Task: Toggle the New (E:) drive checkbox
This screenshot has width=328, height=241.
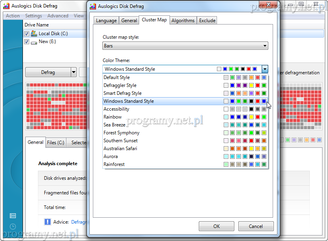Action: click(27, 42)
